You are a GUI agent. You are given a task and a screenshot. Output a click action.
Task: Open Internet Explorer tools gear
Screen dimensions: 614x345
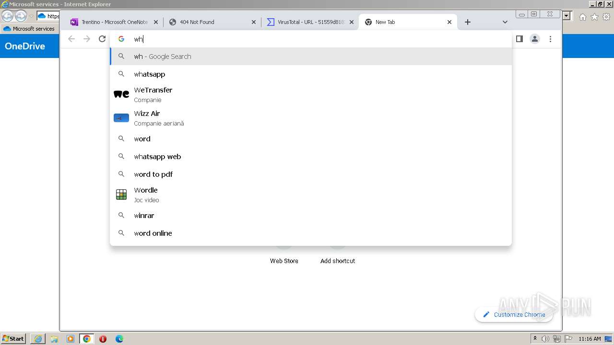pyautogui.click(x=606, y=17)
